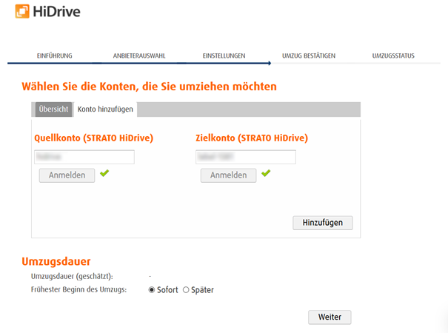Go to the Anbieterauswahl step

coord(139,55)
